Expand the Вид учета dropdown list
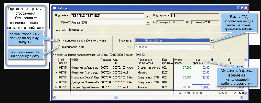261x103 pixels. (x=212, y=40)
